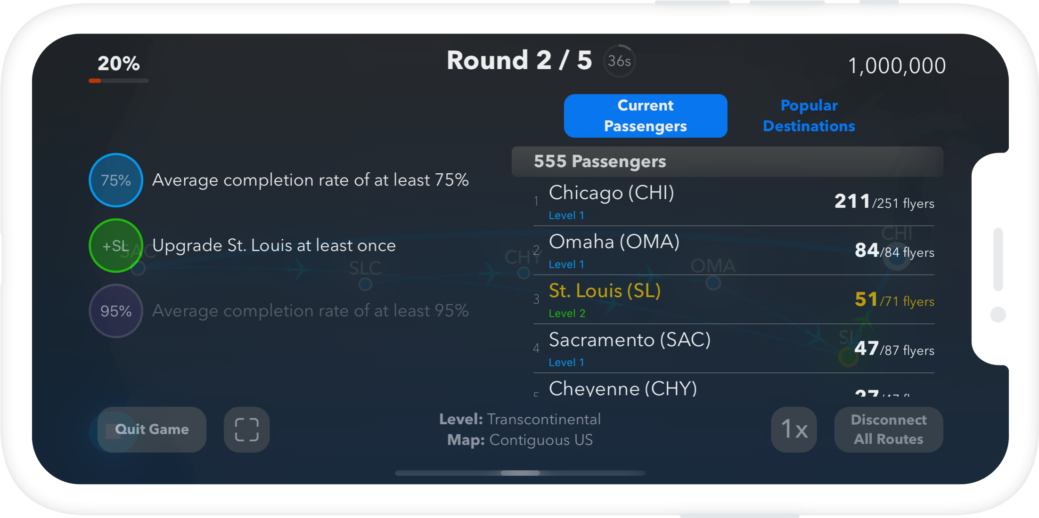Click the 36s round timer circle
The width and height of the screenshot is (1039, 518).
point(619,61)
